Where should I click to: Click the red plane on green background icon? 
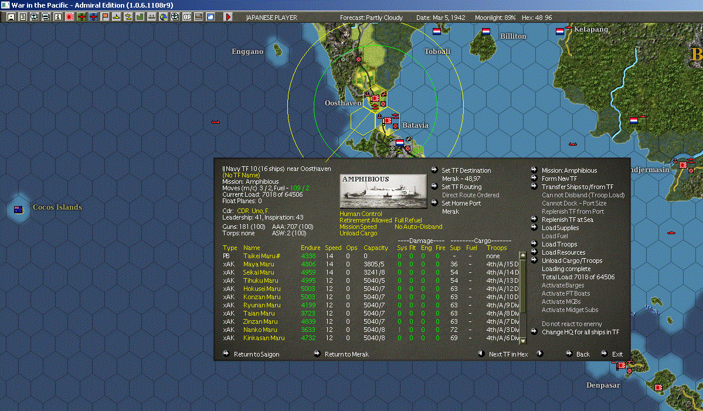(81, 17)
